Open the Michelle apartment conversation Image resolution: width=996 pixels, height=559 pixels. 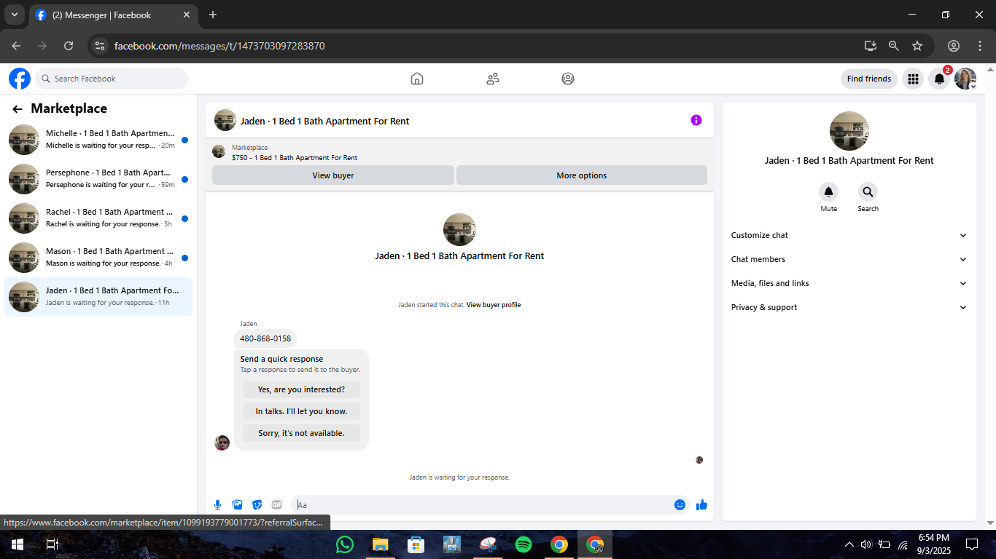coord(98,140)
